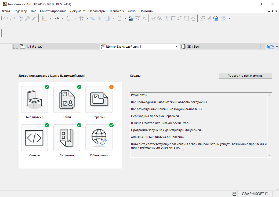Pick up parameters with eyedropper tool

[28, 18]
